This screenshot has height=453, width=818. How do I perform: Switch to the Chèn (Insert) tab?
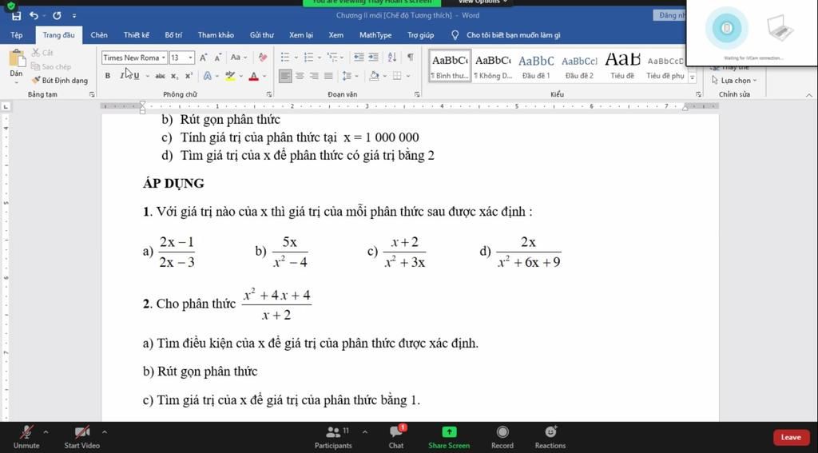click(98, 35)
